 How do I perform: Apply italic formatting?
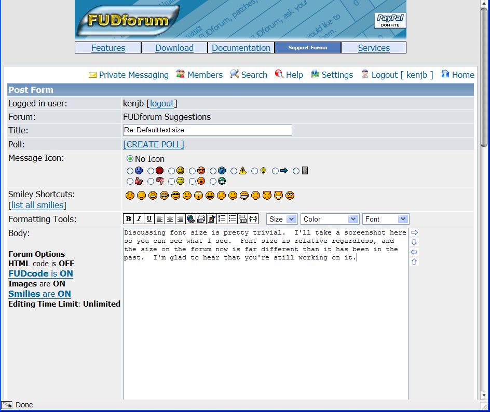[139, 219]
